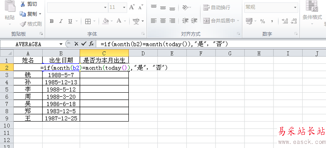Click the Paste clipboard icon
The image size is (326, 148).
[x=10, y=6]
